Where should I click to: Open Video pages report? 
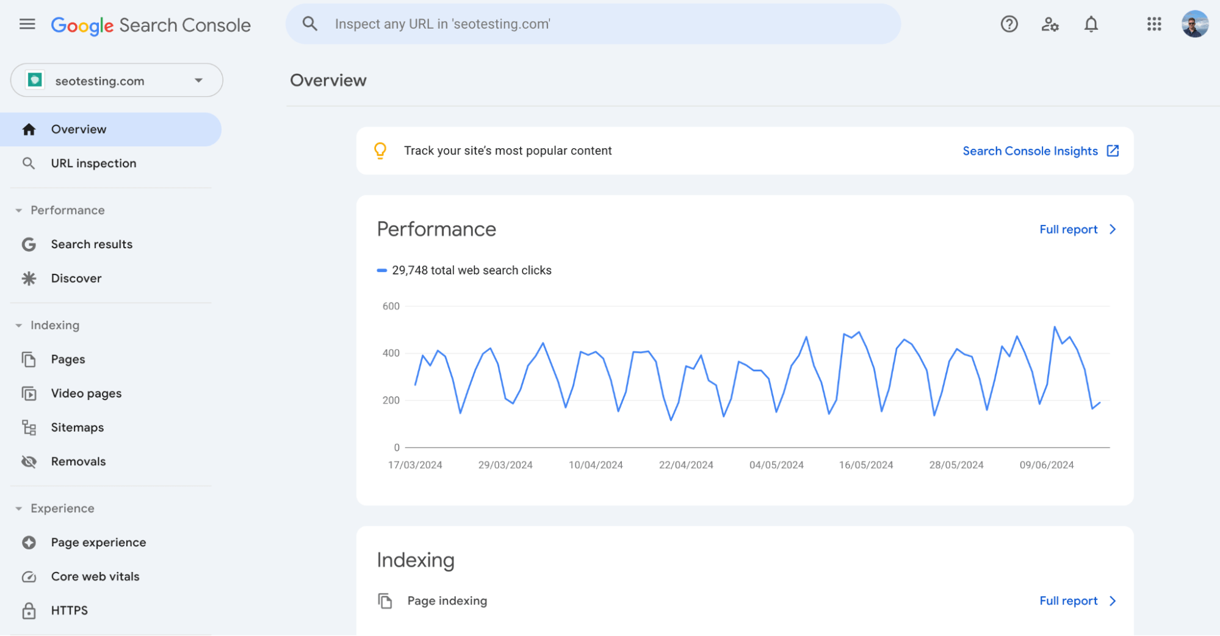(x=110, y=394)
